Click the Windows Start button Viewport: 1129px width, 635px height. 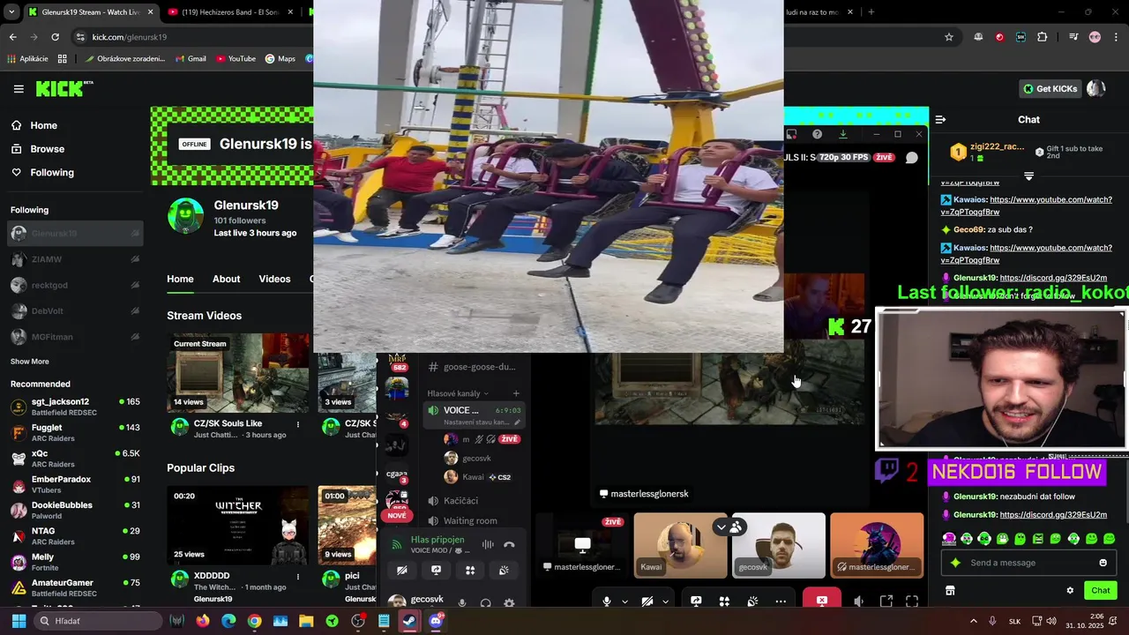pos(19,621)
